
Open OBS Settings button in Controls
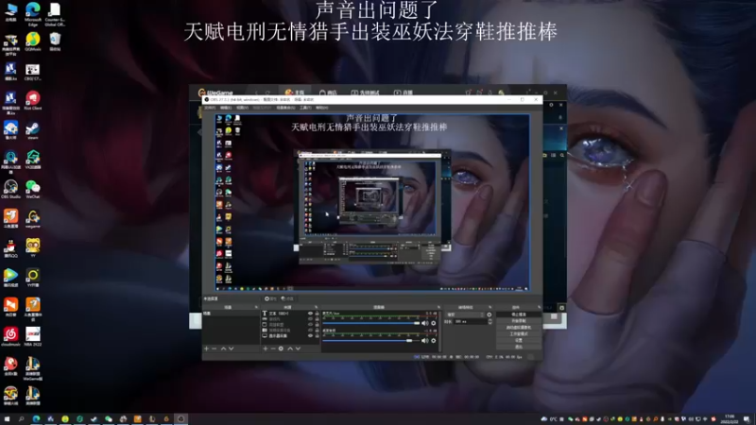(519, 340)
